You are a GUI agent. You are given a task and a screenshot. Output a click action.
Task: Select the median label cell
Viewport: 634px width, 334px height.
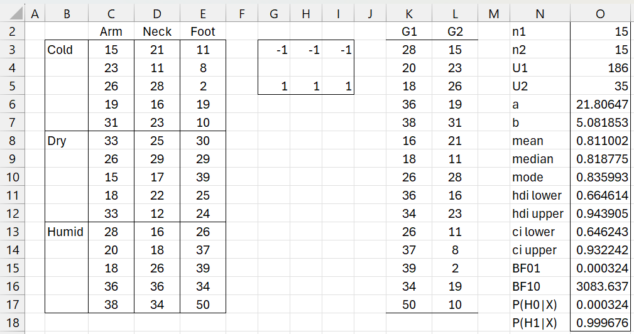pos(540,159)
